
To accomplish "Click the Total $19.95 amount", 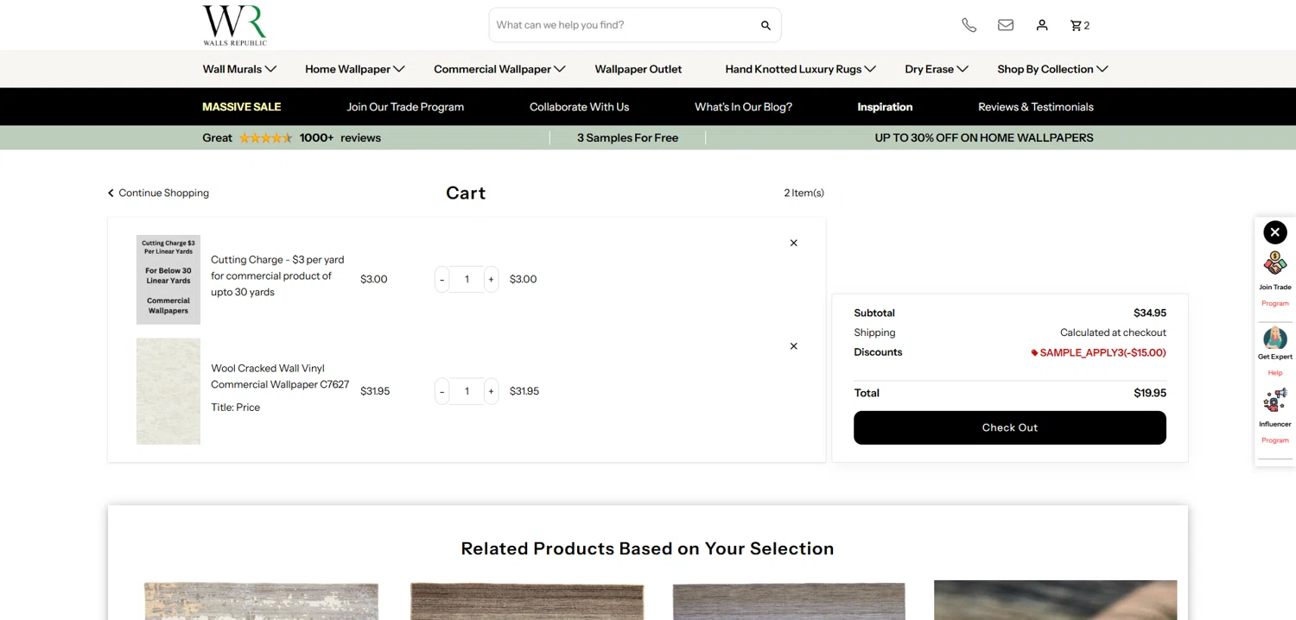I will pos(1150,393).
